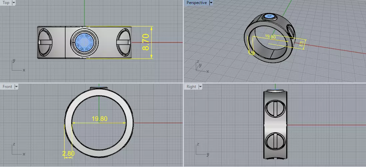This screenshot has width=366, height=167.
Task: Select the blue gemstone in Perspective view
Action: click(270, 16)
